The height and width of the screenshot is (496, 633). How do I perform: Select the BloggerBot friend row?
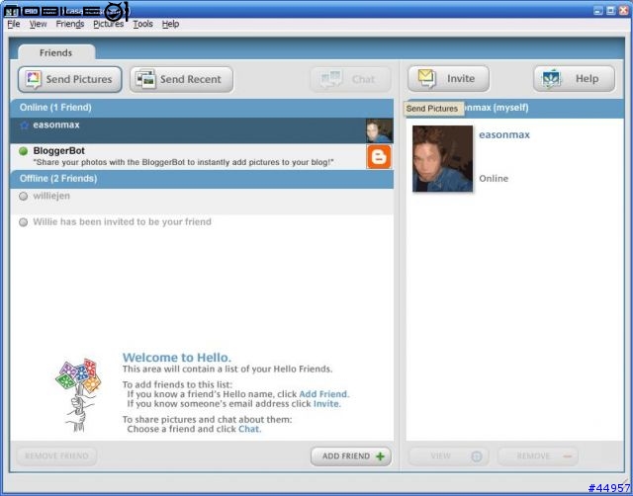(x=202, y=156)
